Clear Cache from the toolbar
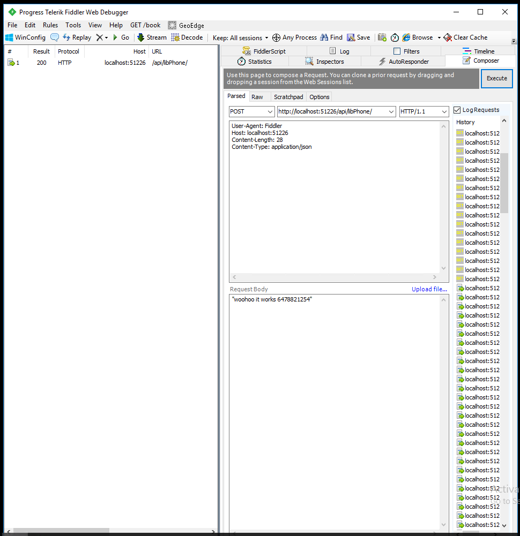520x536 pixels. 465,37
